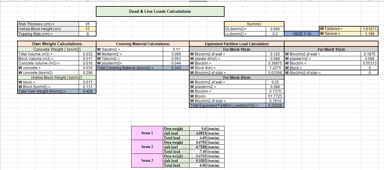The width and height of the screenshot is (384, 170).
Task: Select the DL value 0.996
Action: 275,29
